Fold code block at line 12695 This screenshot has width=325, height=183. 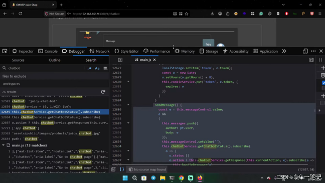click(128, 151)
